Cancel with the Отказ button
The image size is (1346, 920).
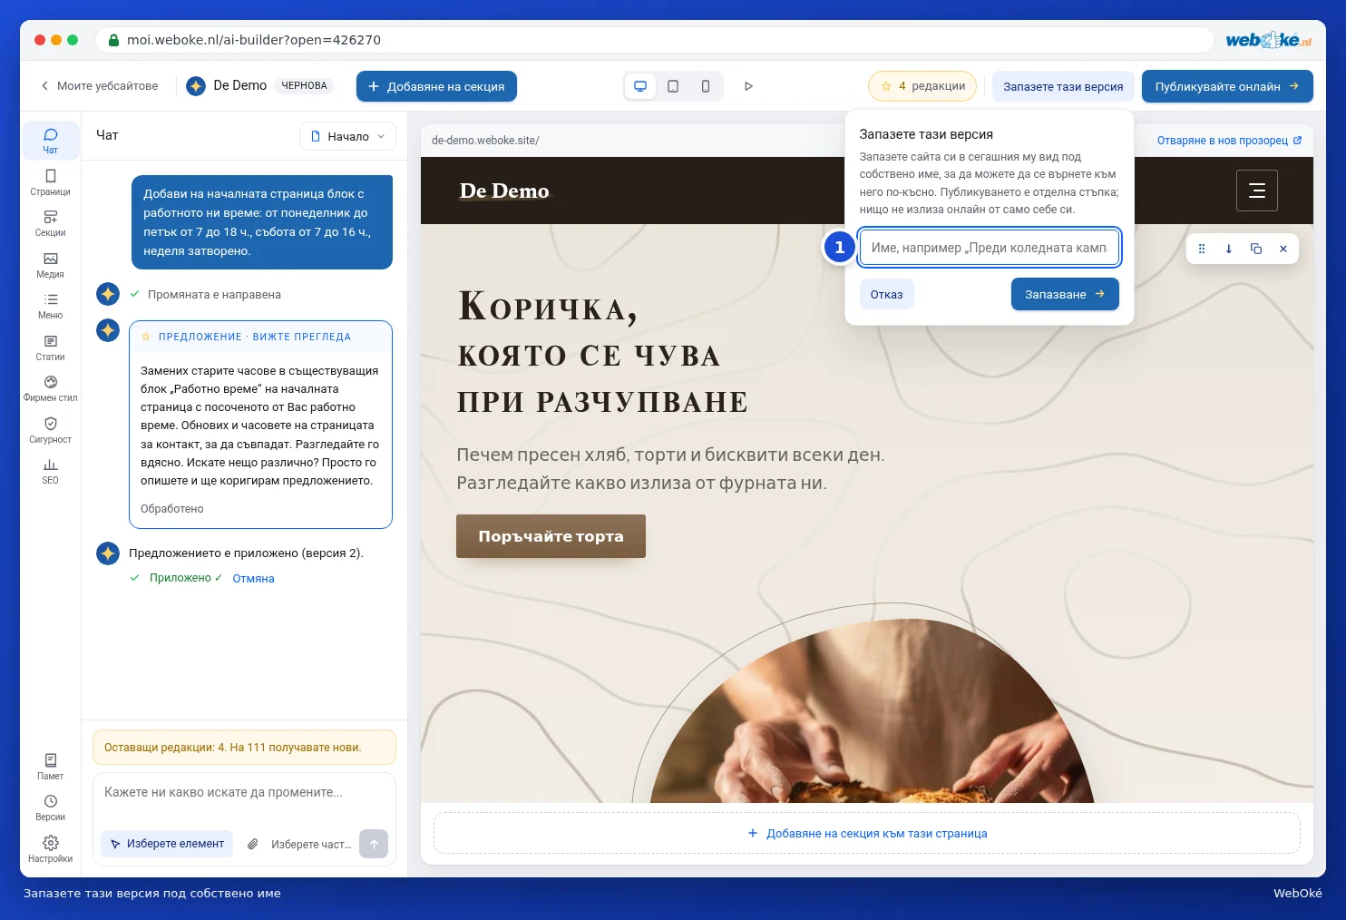tap(887, 294)
